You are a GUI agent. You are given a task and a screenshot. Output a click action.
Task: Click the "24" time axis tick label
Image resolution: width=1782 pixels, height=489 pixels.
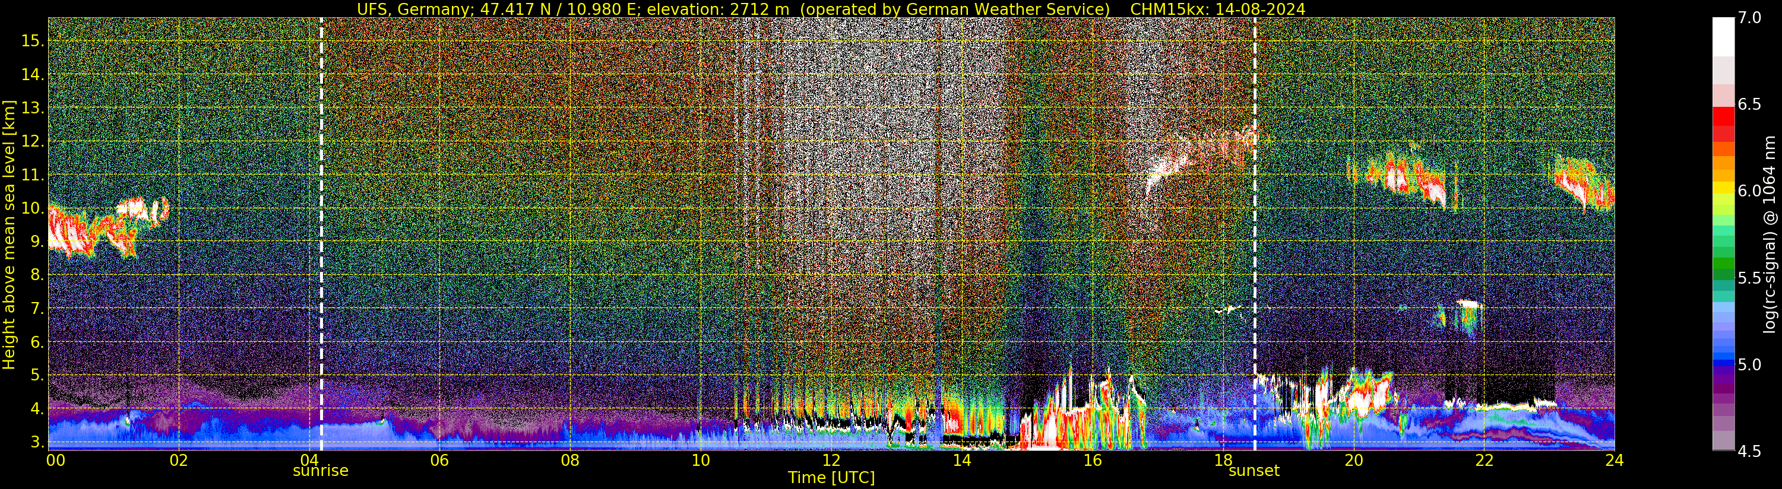(x=1614, y=460)
